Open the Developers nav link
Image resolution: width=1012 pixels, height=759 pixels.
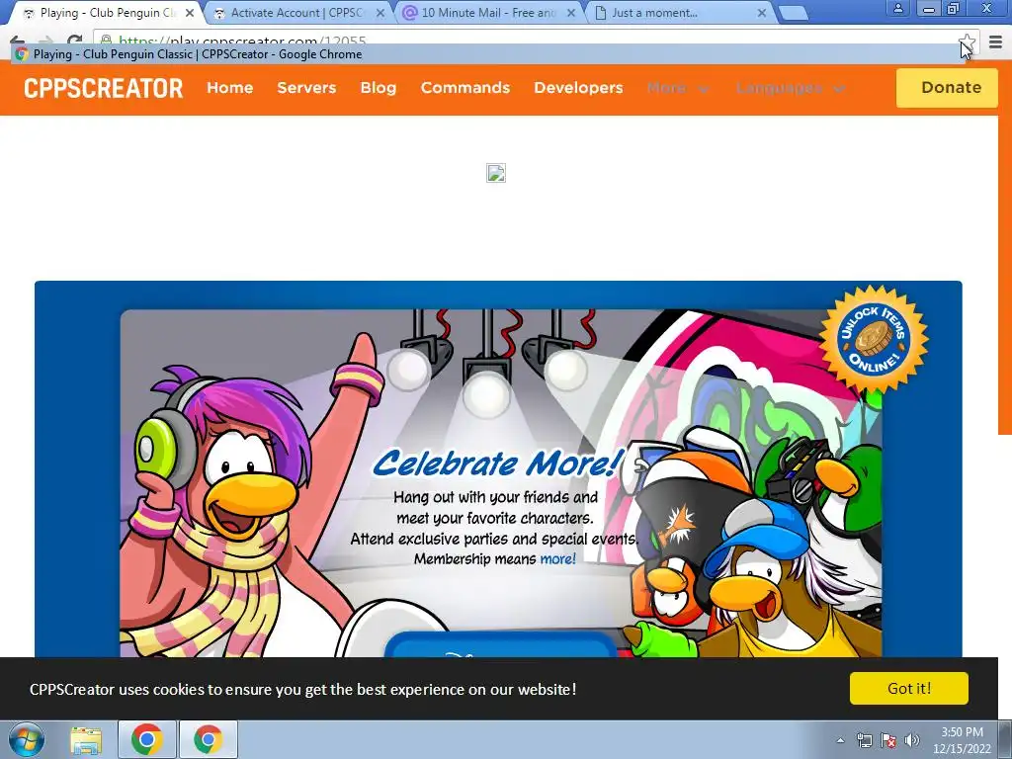tap(578, 88)
